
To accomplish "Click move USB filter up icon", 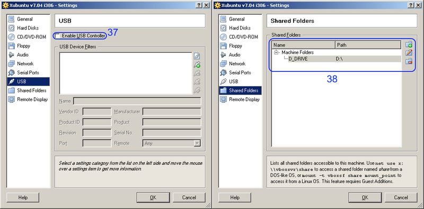I will 197,81.
